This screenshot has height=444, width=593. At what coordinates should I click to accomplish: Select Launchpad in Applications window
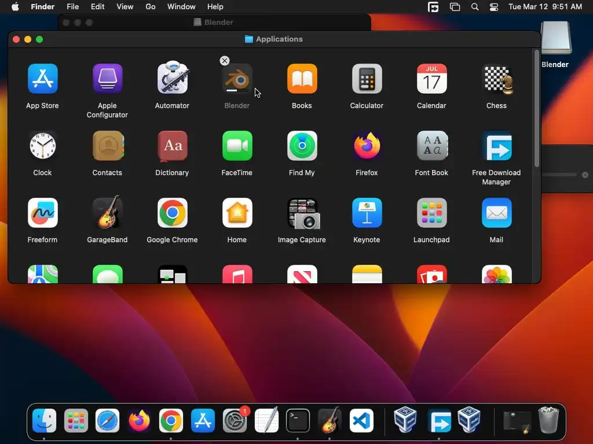pyautogui.click(x=431, y=213)
